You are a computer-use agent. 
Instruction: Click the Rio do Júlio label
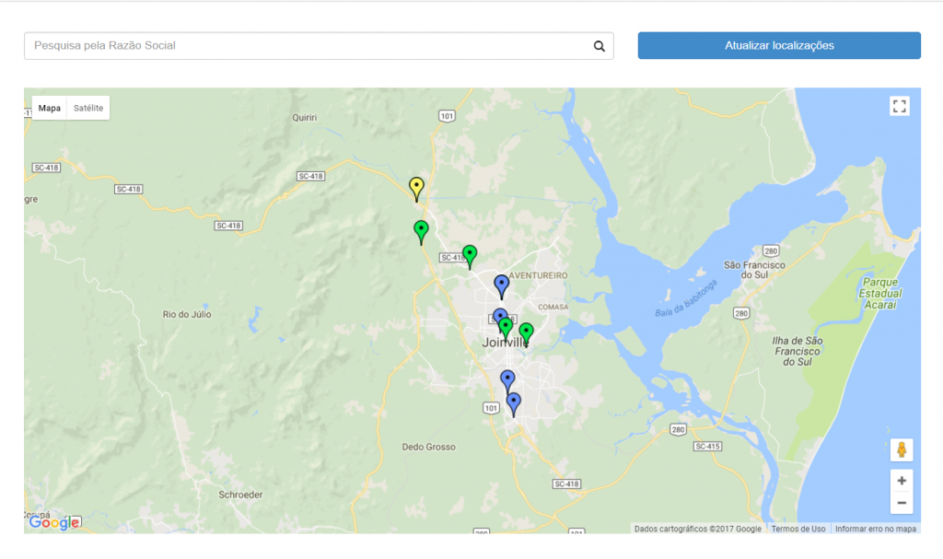[187, 314]
